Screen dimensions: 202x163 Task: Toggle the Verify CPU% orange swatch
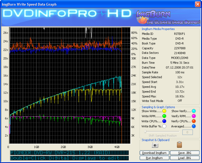pos(194,121)
